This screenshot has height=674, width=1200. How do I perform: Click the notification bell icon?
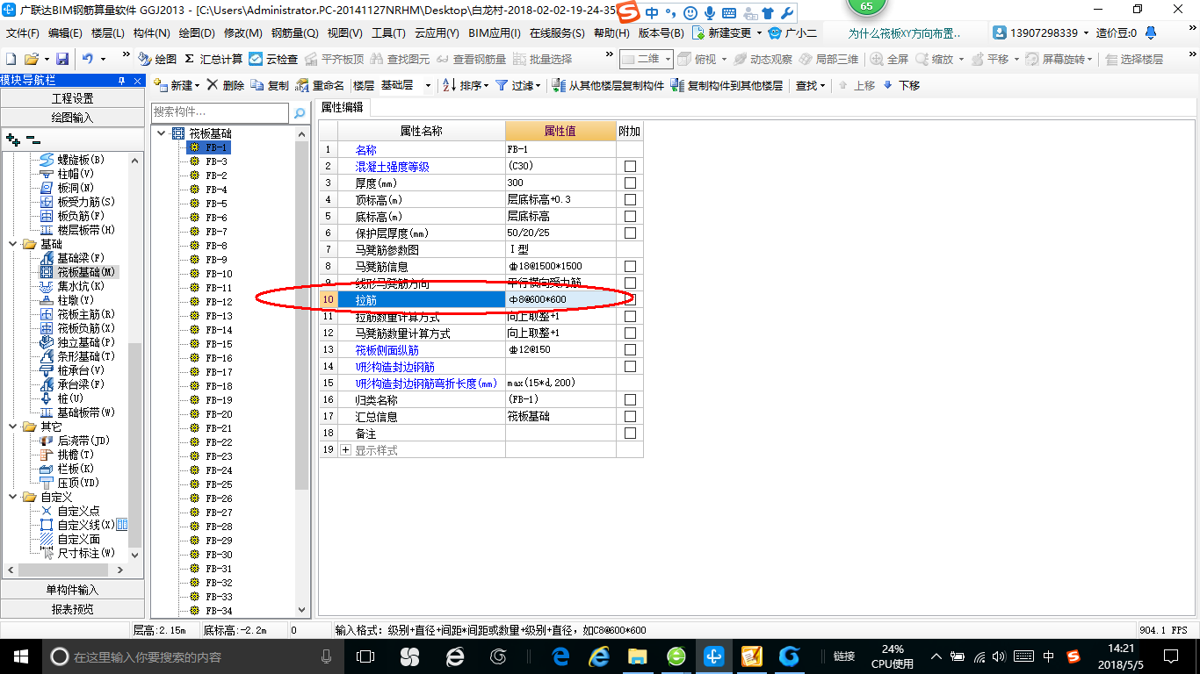point(1150,33)
